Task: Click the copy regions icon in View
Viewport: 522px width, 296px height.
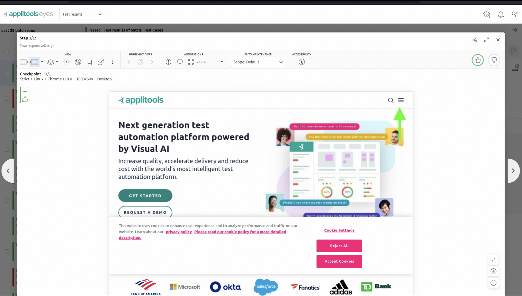Action: click(101, 62)
